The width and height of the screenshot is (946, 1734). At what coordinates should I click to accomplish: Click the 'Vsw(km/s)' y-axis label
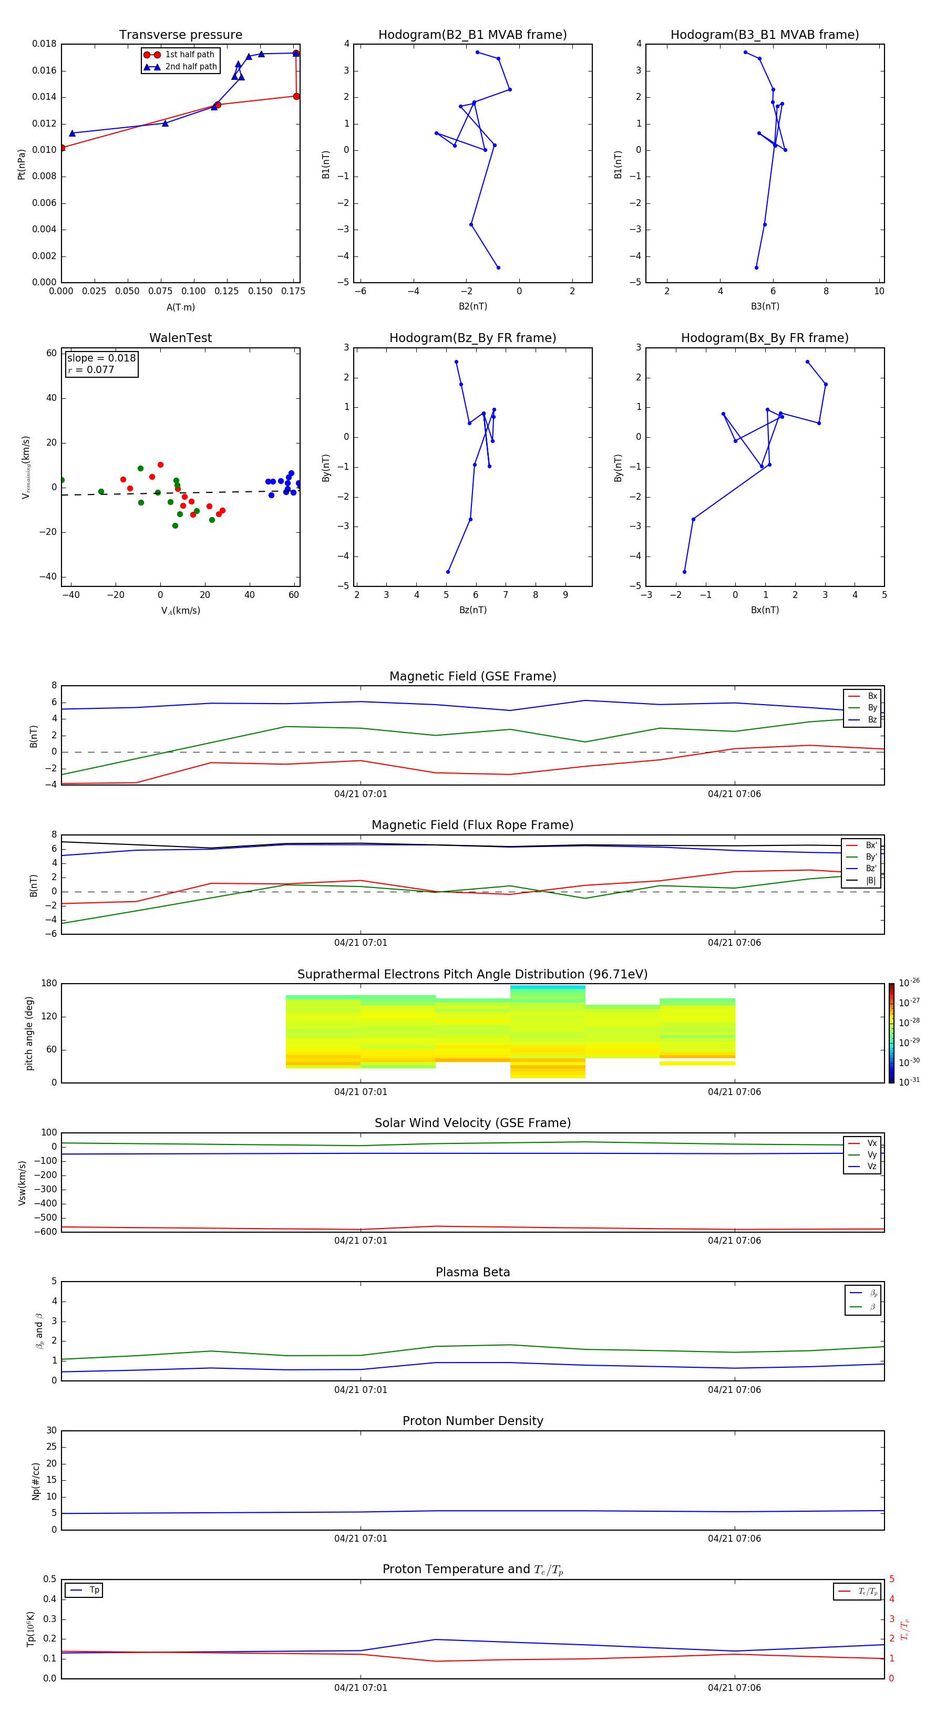click(22, 1183)
